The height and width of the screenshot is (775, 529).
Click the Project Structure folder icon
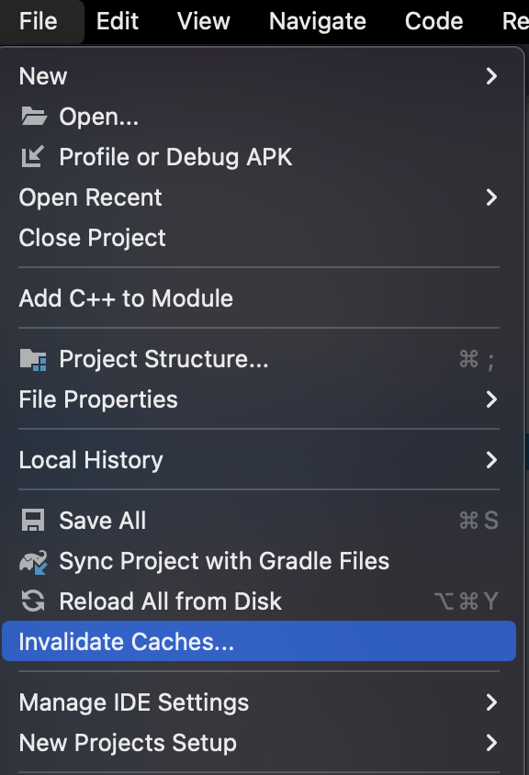tap(33, 359)
